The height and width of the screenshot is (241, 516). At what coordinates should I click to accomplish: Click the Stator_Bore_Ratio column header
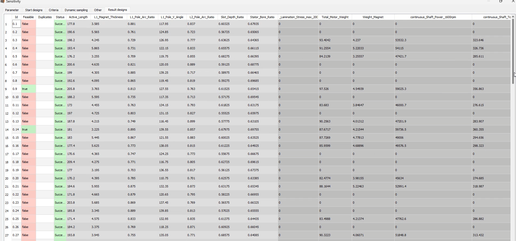point(262,17)
